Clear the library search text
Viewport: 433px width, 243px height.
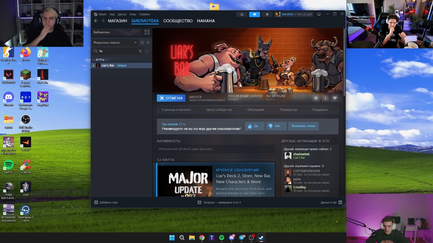coord(140,51)
